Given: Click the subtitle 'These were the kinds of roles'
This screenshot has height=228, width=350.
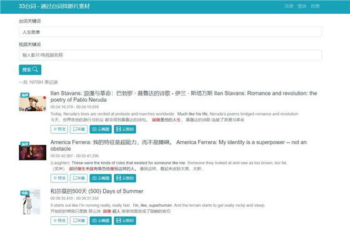Looking at the screenshot, I should coord(128,163).
